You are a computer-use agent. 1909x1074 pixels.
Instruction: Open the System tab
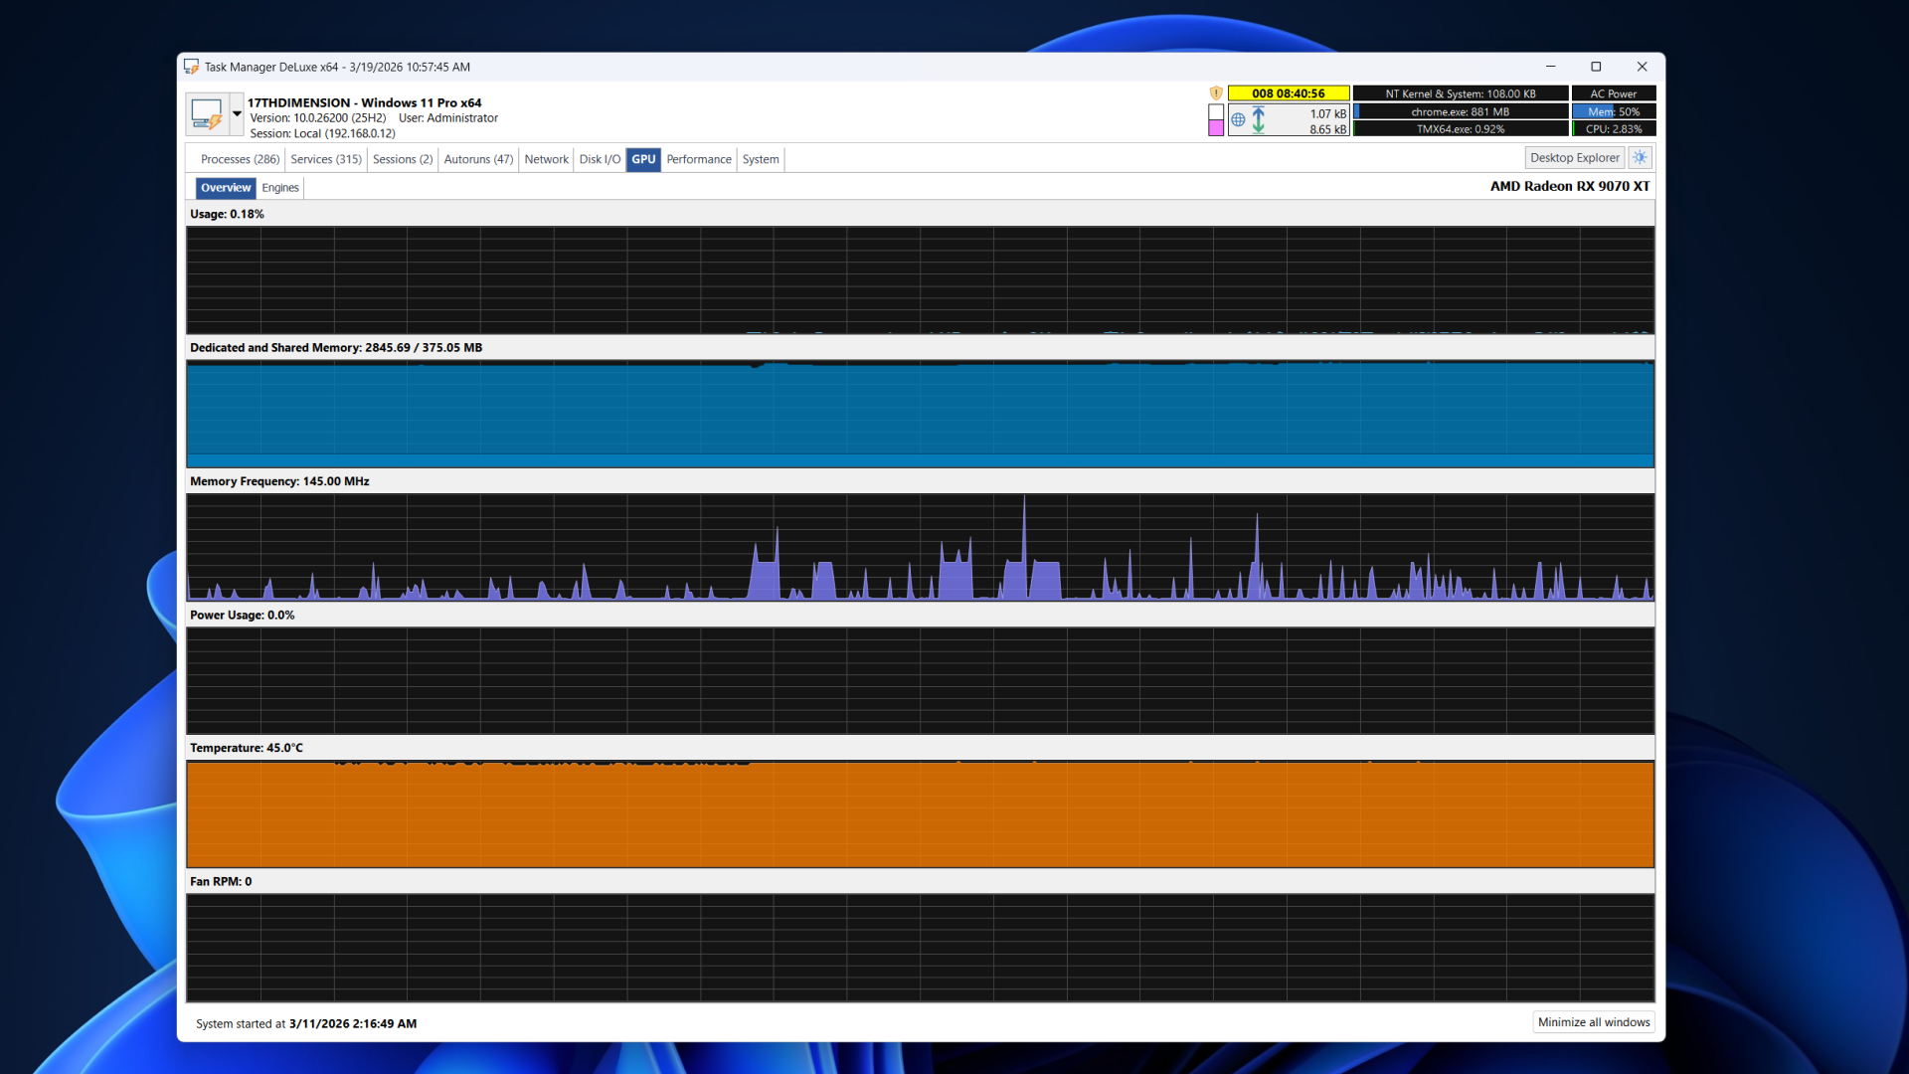click(x=761, y=159)
